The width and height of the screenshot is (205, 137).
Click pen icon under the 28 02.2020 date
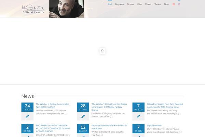pos(83,116)
